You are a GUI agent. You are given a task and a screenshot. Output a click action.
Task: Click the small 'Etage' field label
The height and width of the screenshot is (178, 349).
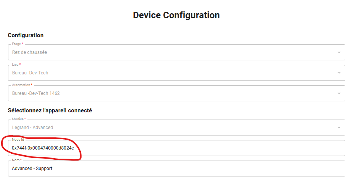click(x=16, y=44)
